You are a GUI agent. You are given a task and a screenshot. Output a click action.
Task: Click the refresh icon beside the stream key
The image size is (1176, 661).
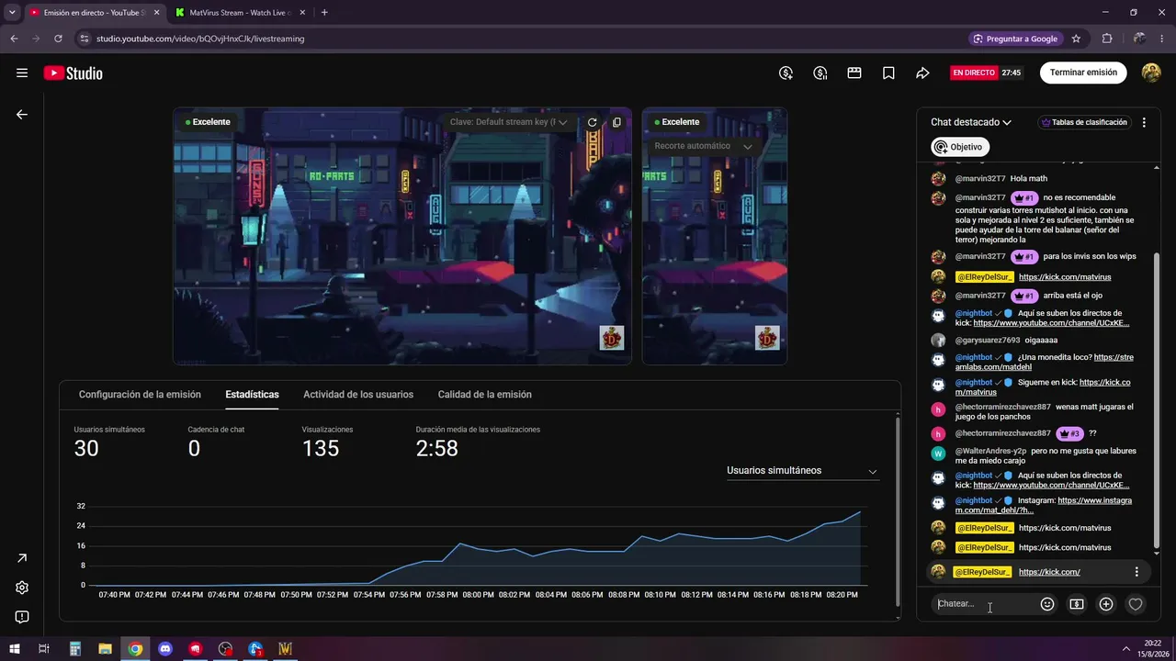593,122
